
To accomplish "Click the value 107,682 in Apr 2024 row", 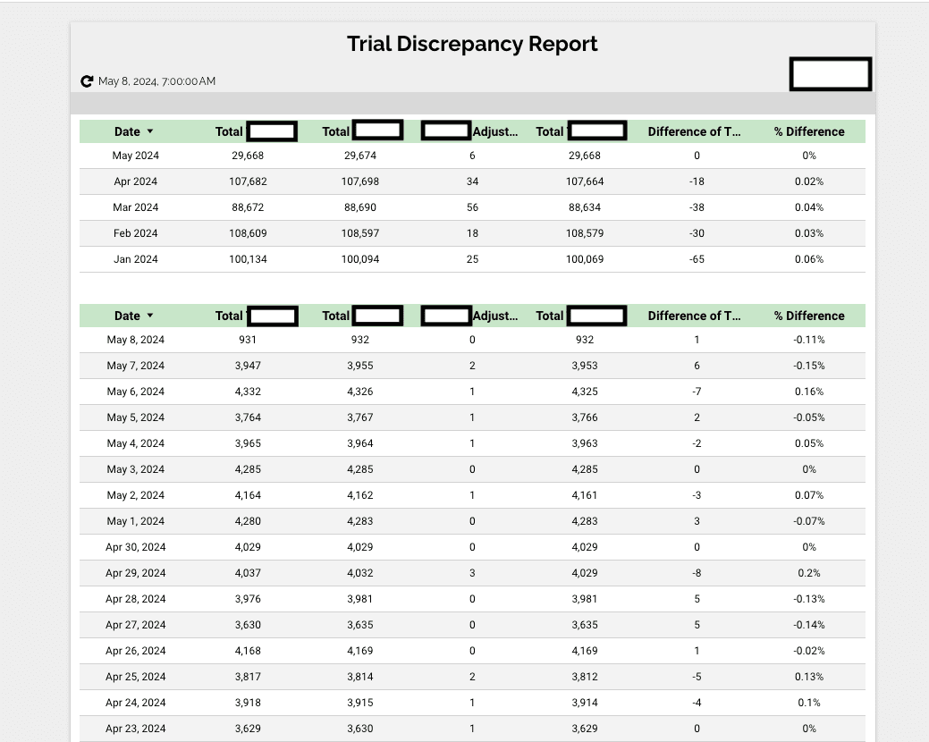I will (248, 181).
